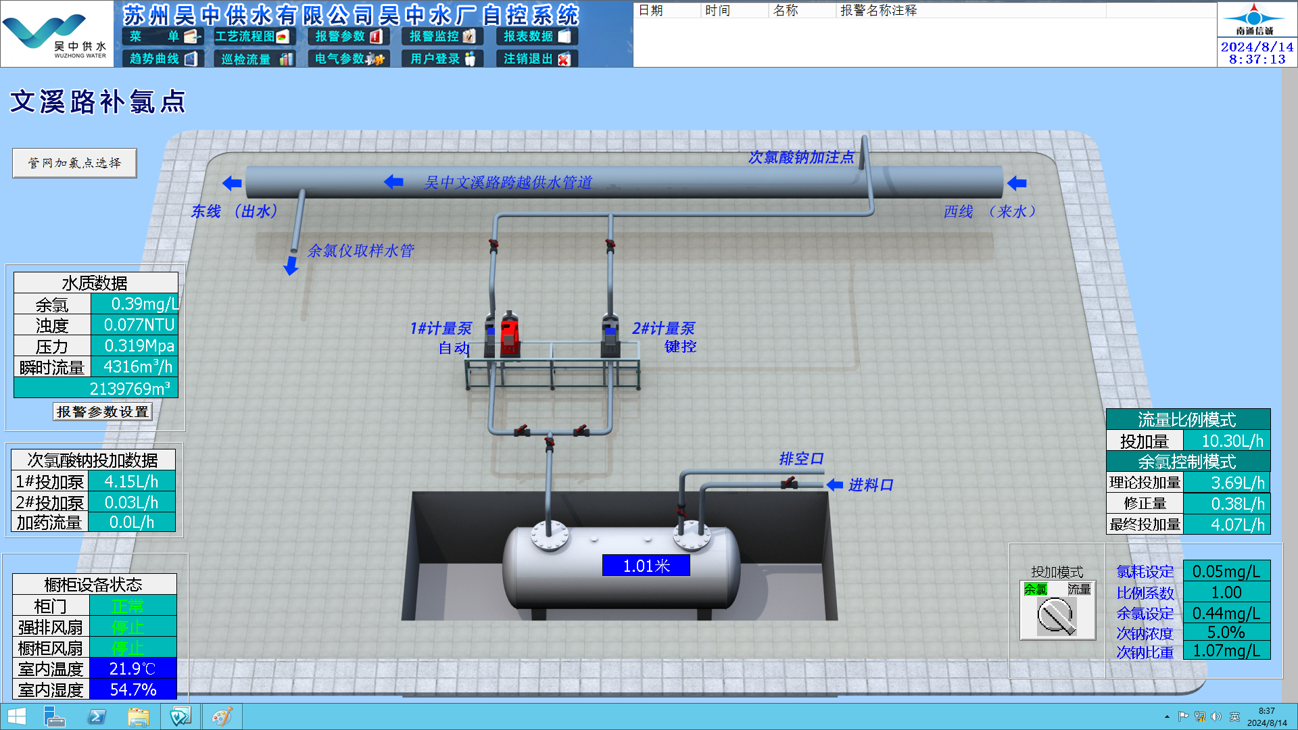Open the 菜单 menu button
Screen dimensions: 1298x730
click(162, 36)
